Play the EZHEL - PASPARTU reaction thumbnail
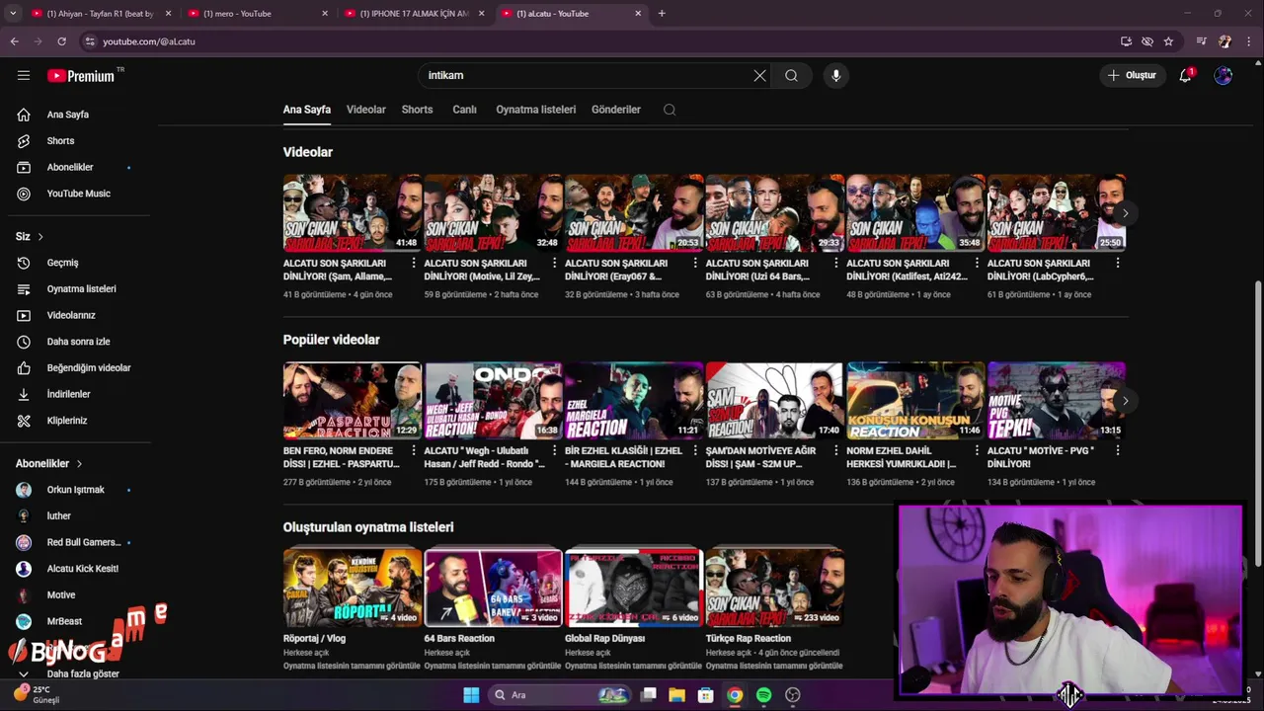 pyautogui.click(x=352, y=400)
